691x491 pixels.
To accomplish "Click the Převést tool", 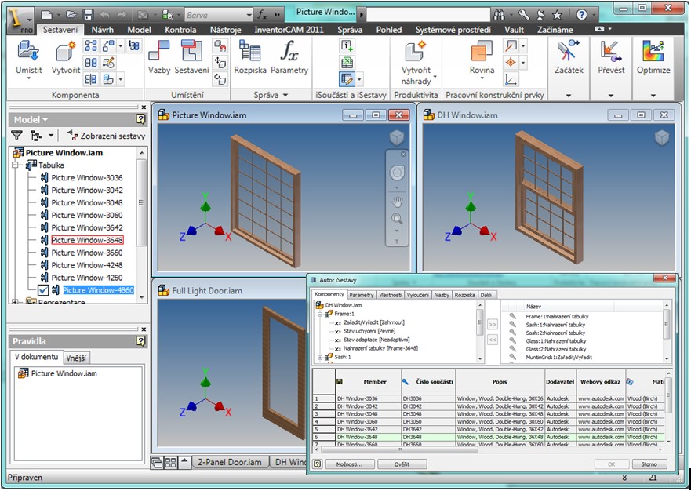I will click(611, 56).
